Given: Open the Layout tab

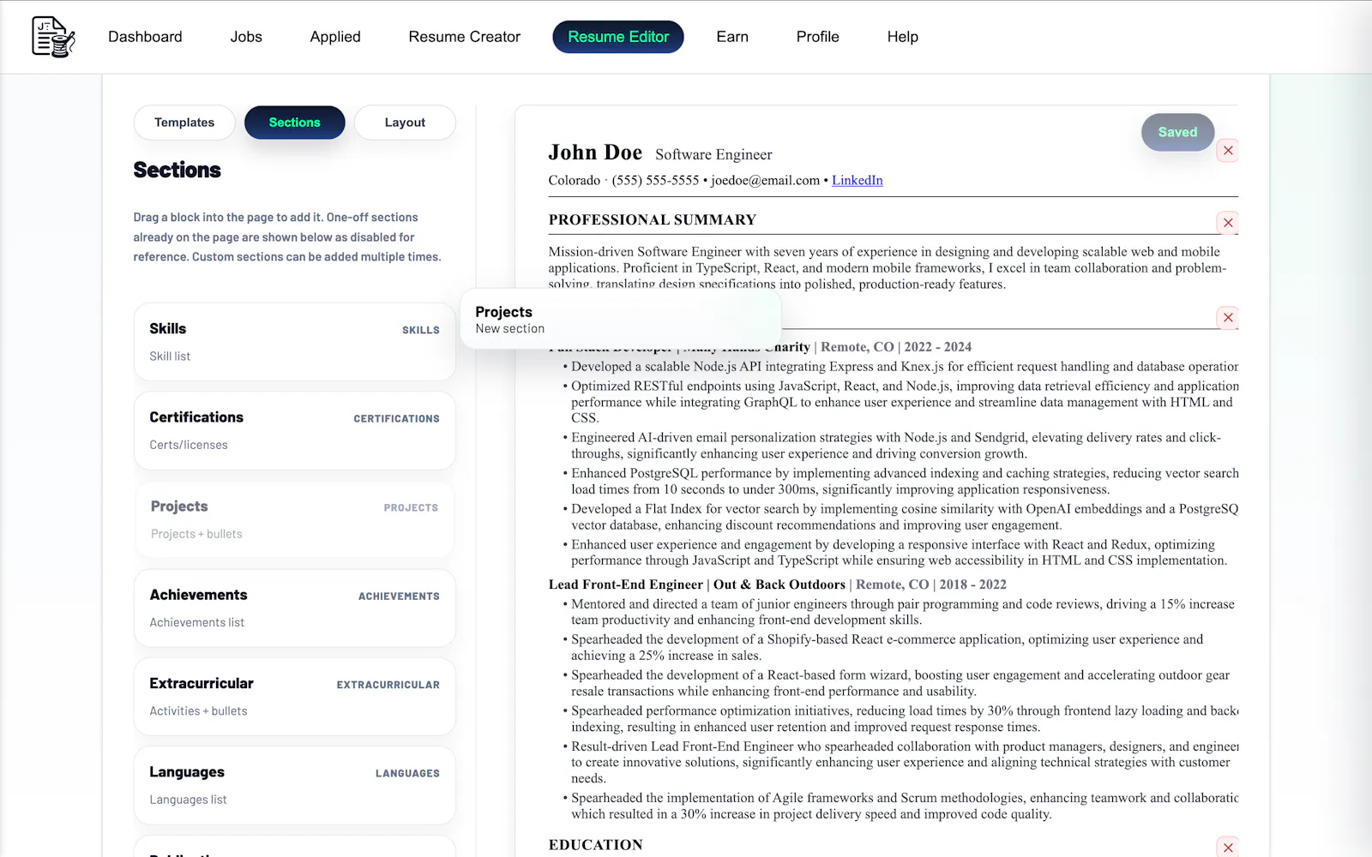Looking at the screenshot, I should (x=405, y=123).
